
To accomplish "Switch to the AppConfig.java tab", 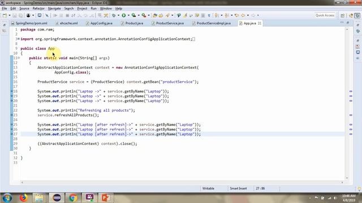I will tap(99, 23).
